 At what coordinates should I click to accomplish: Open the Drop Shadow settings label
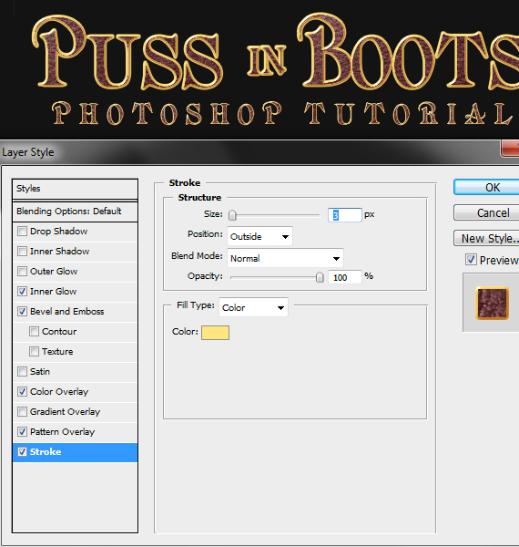(x=58, y=232)
